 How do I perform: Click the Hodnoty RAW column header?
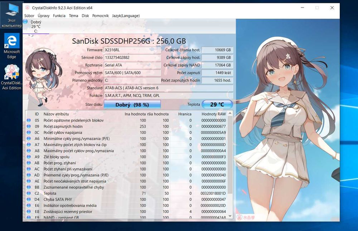click(213, 114)
